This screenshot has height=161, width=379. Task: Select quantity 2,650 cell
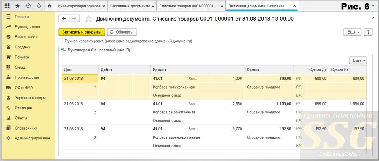coord(228,103)
